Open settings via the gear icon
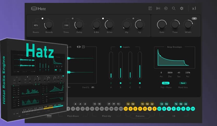The height and width of the screenshot is (126, 217). pyautogui.click(x=182, y=8)
